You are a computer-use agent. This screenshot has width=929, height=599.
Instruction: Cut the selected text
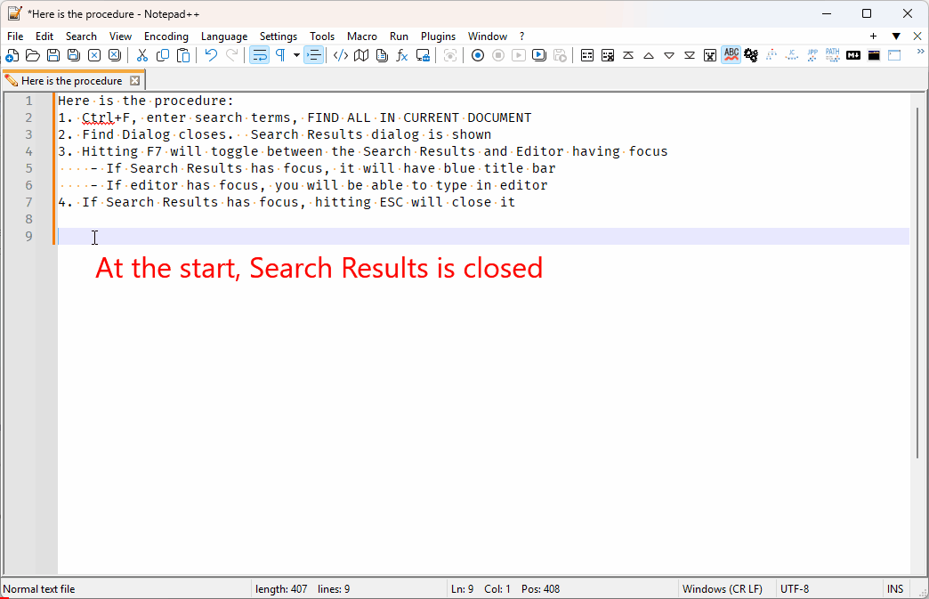coord(141,55)
